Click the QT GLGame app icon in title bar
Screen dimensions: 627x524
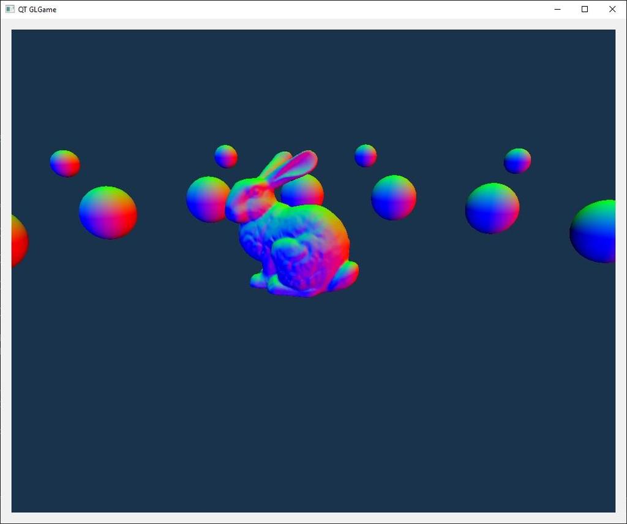pos(10,9)
